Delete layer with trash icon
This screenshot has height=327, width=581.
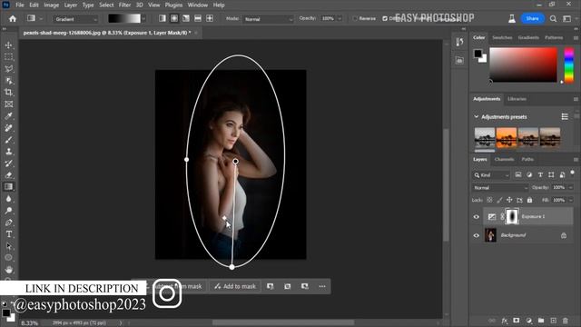(x=565, y=321)
